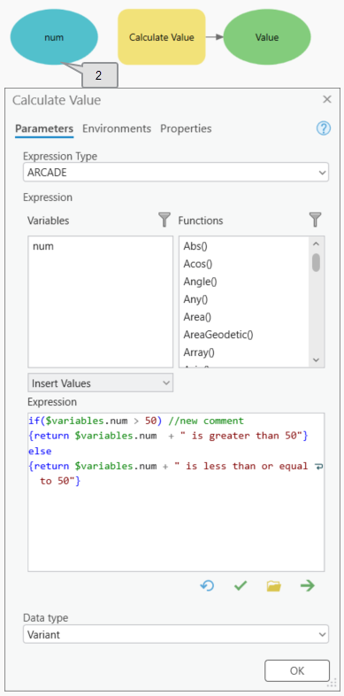The width and height of the screenshot is (344, 696).
Task: Expand the Expression Type ARCADE dropdown
Action: click(176, 173)
